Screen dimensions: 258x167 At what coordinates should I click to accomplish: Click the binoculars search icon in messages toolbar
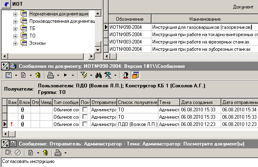click(x=98, y=75)
